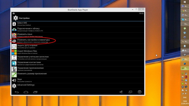
Task: Select the green resize application icon
Action: click(x=14, y=75)
